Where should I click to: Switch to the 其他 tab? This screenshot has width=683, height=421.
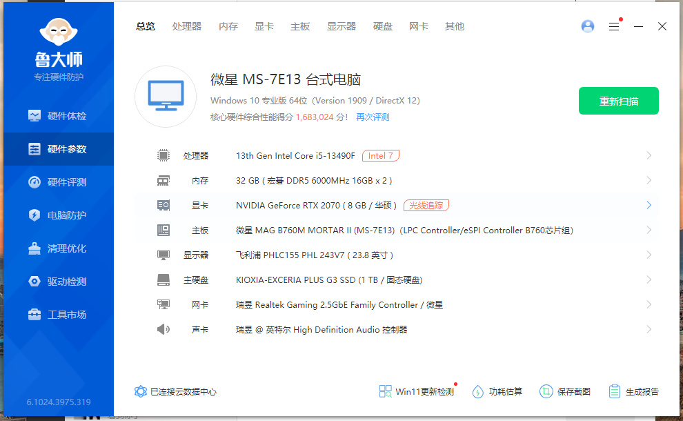pyautogui.click(x=455, y=27)
